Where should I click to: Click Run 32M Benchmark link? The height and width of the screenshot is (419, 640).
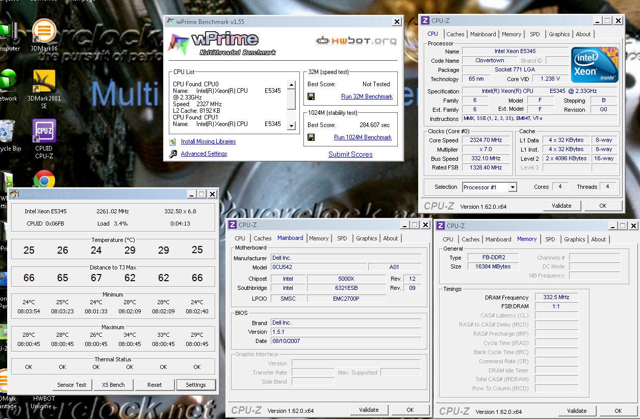[367, 96]
